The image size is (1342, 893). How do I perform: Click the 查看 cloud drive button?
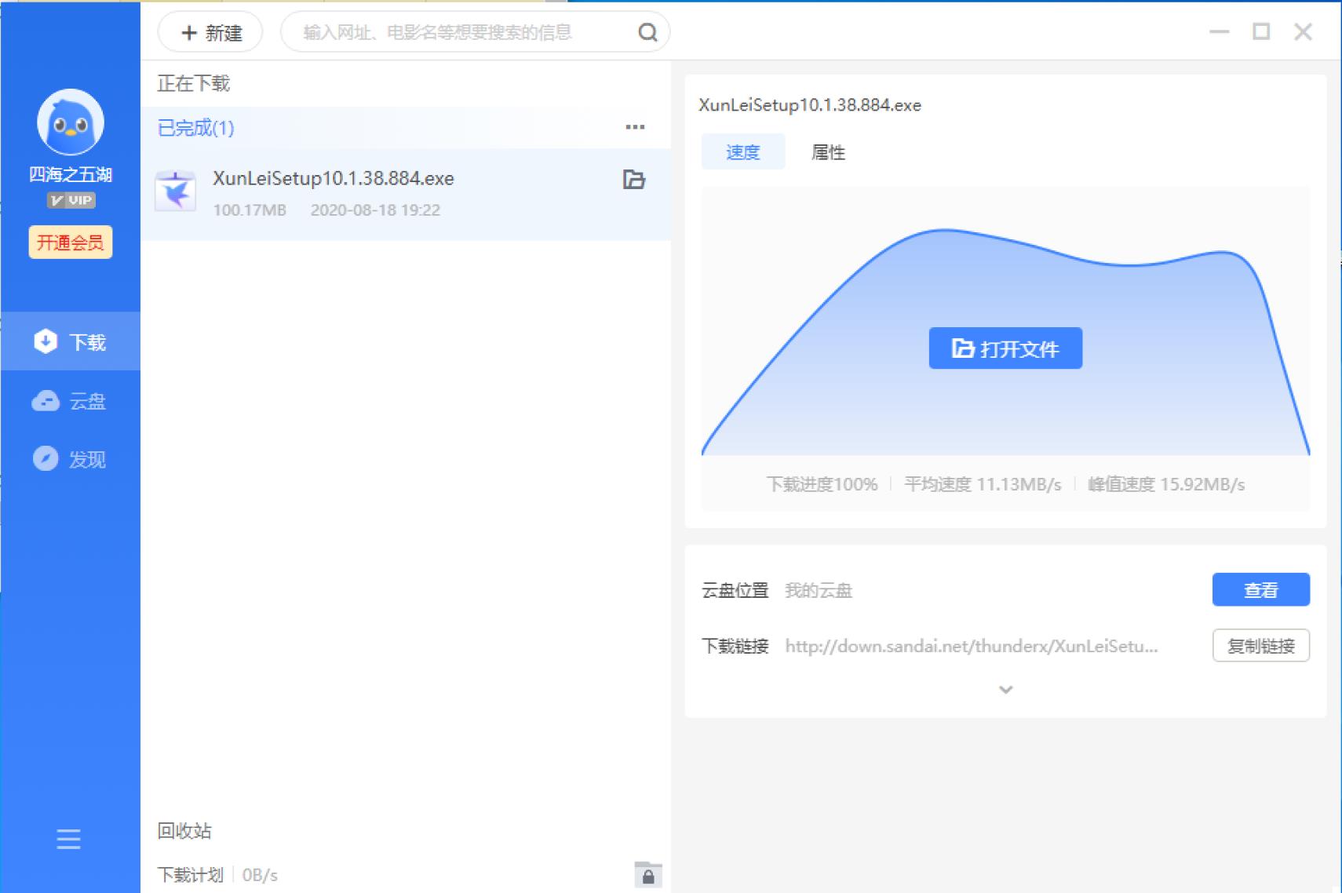click(1260, 589)
